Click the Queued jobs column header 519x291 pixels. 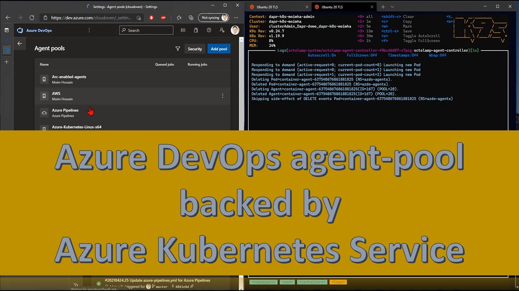(165, 64)
